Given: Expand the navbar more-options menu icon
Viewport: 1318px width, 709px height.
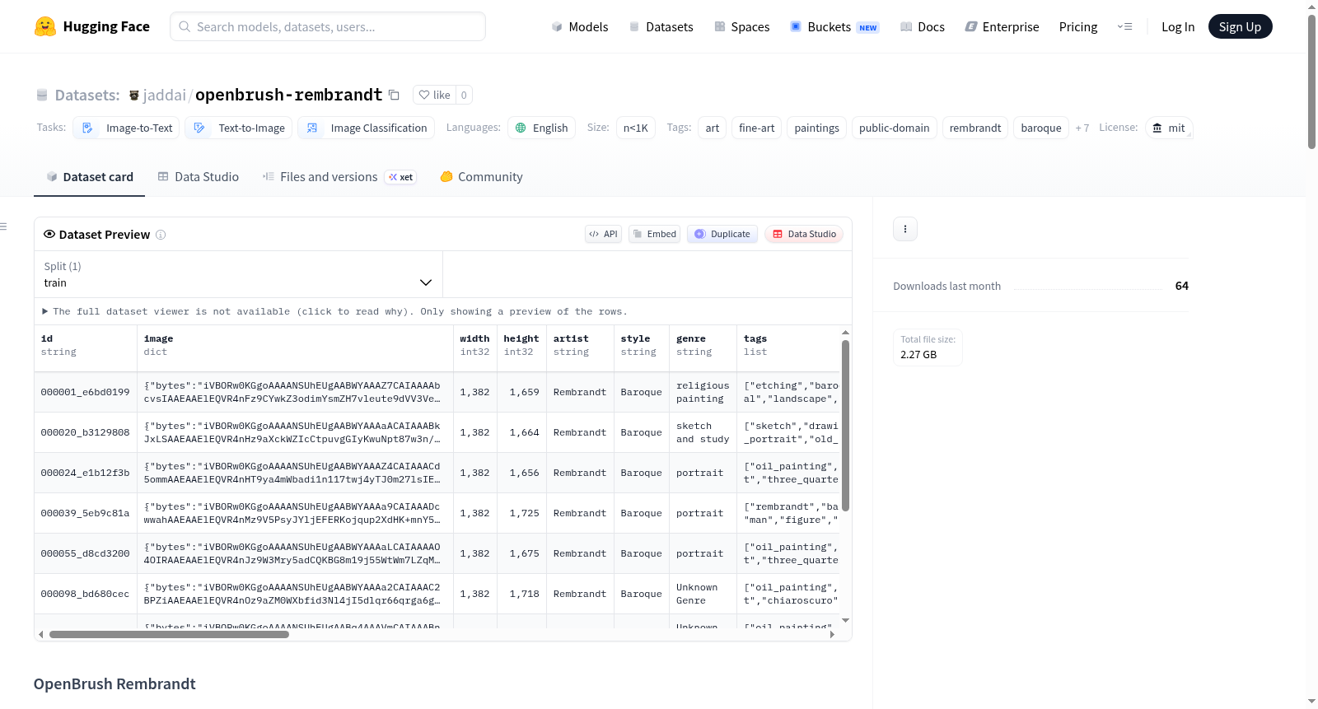Looking at the screenshot, I should tap(1124, 26).
